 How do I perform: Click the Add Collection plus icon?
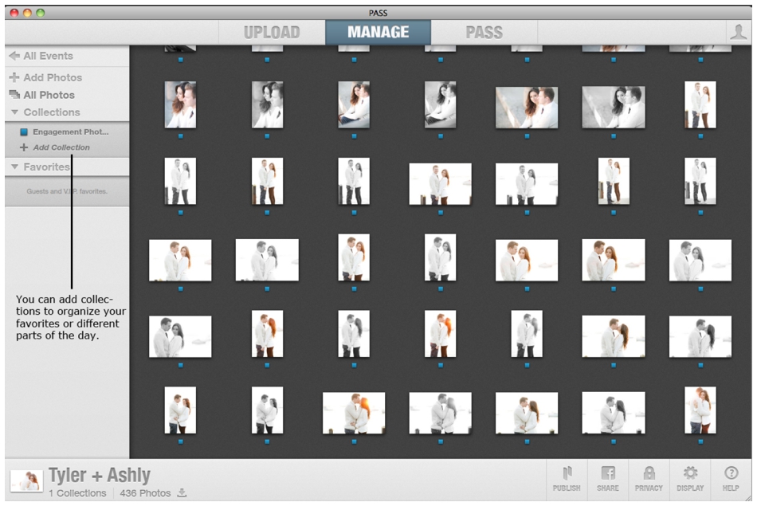pos(24,147)
